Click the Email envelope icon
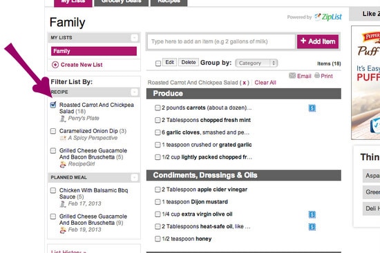This screenshot has width=380, height=253. pos(292,76)
